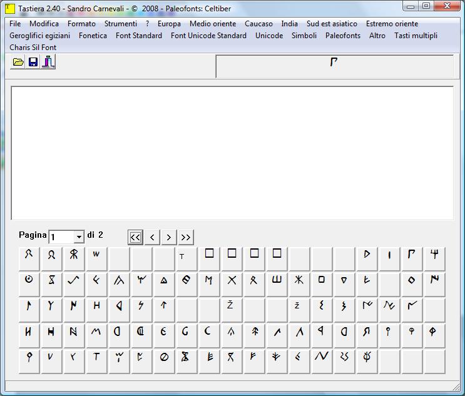The height and width of the screenshot is (396, 465).
Task: Insert the H glyph key in third row
Action: point(96,310)
